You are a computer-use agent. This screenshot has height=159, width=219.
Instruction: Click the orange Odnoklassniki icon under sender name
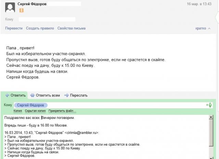click(x=21, y=10)
